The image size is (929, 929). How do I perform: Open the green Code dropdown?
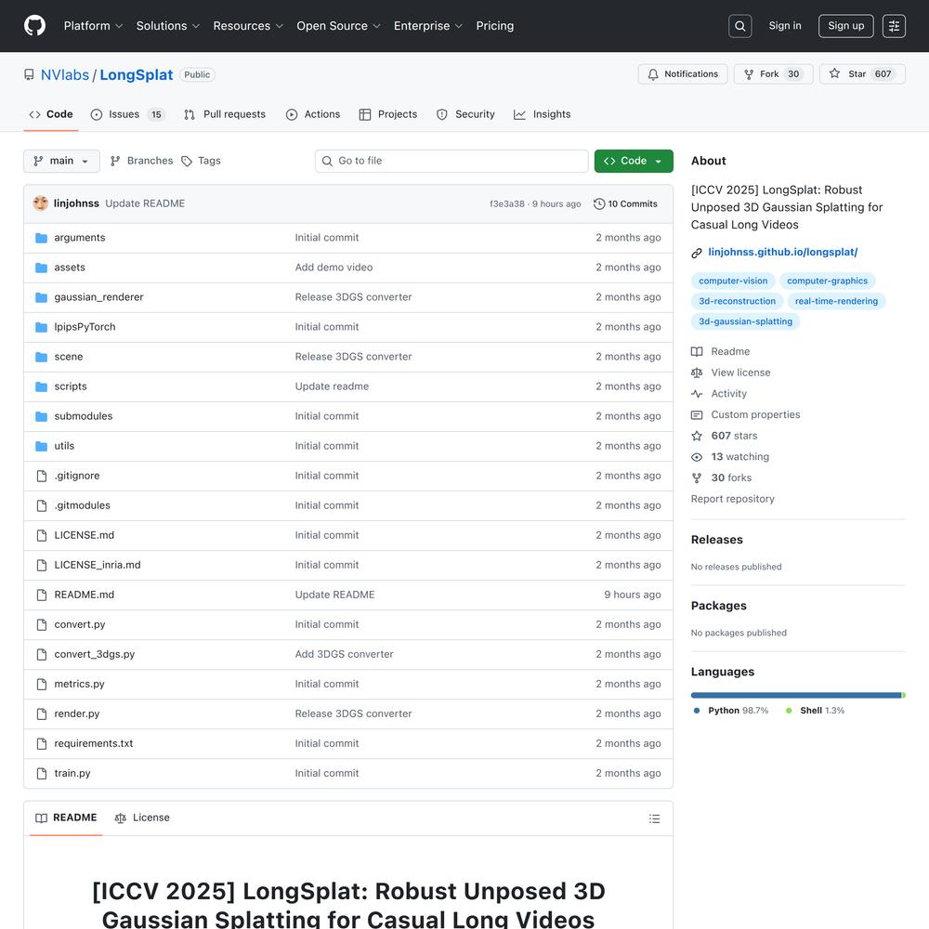(634, 161)
